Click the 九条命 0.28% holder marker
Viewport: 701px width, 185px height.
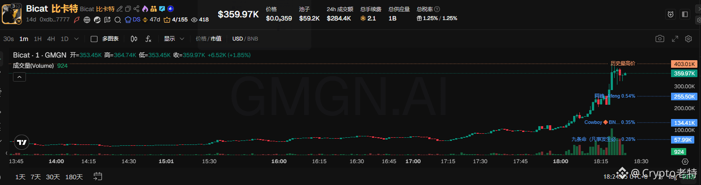coord(604,139)
